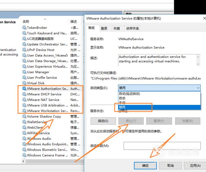Confirm with the 确定 button

145,165
